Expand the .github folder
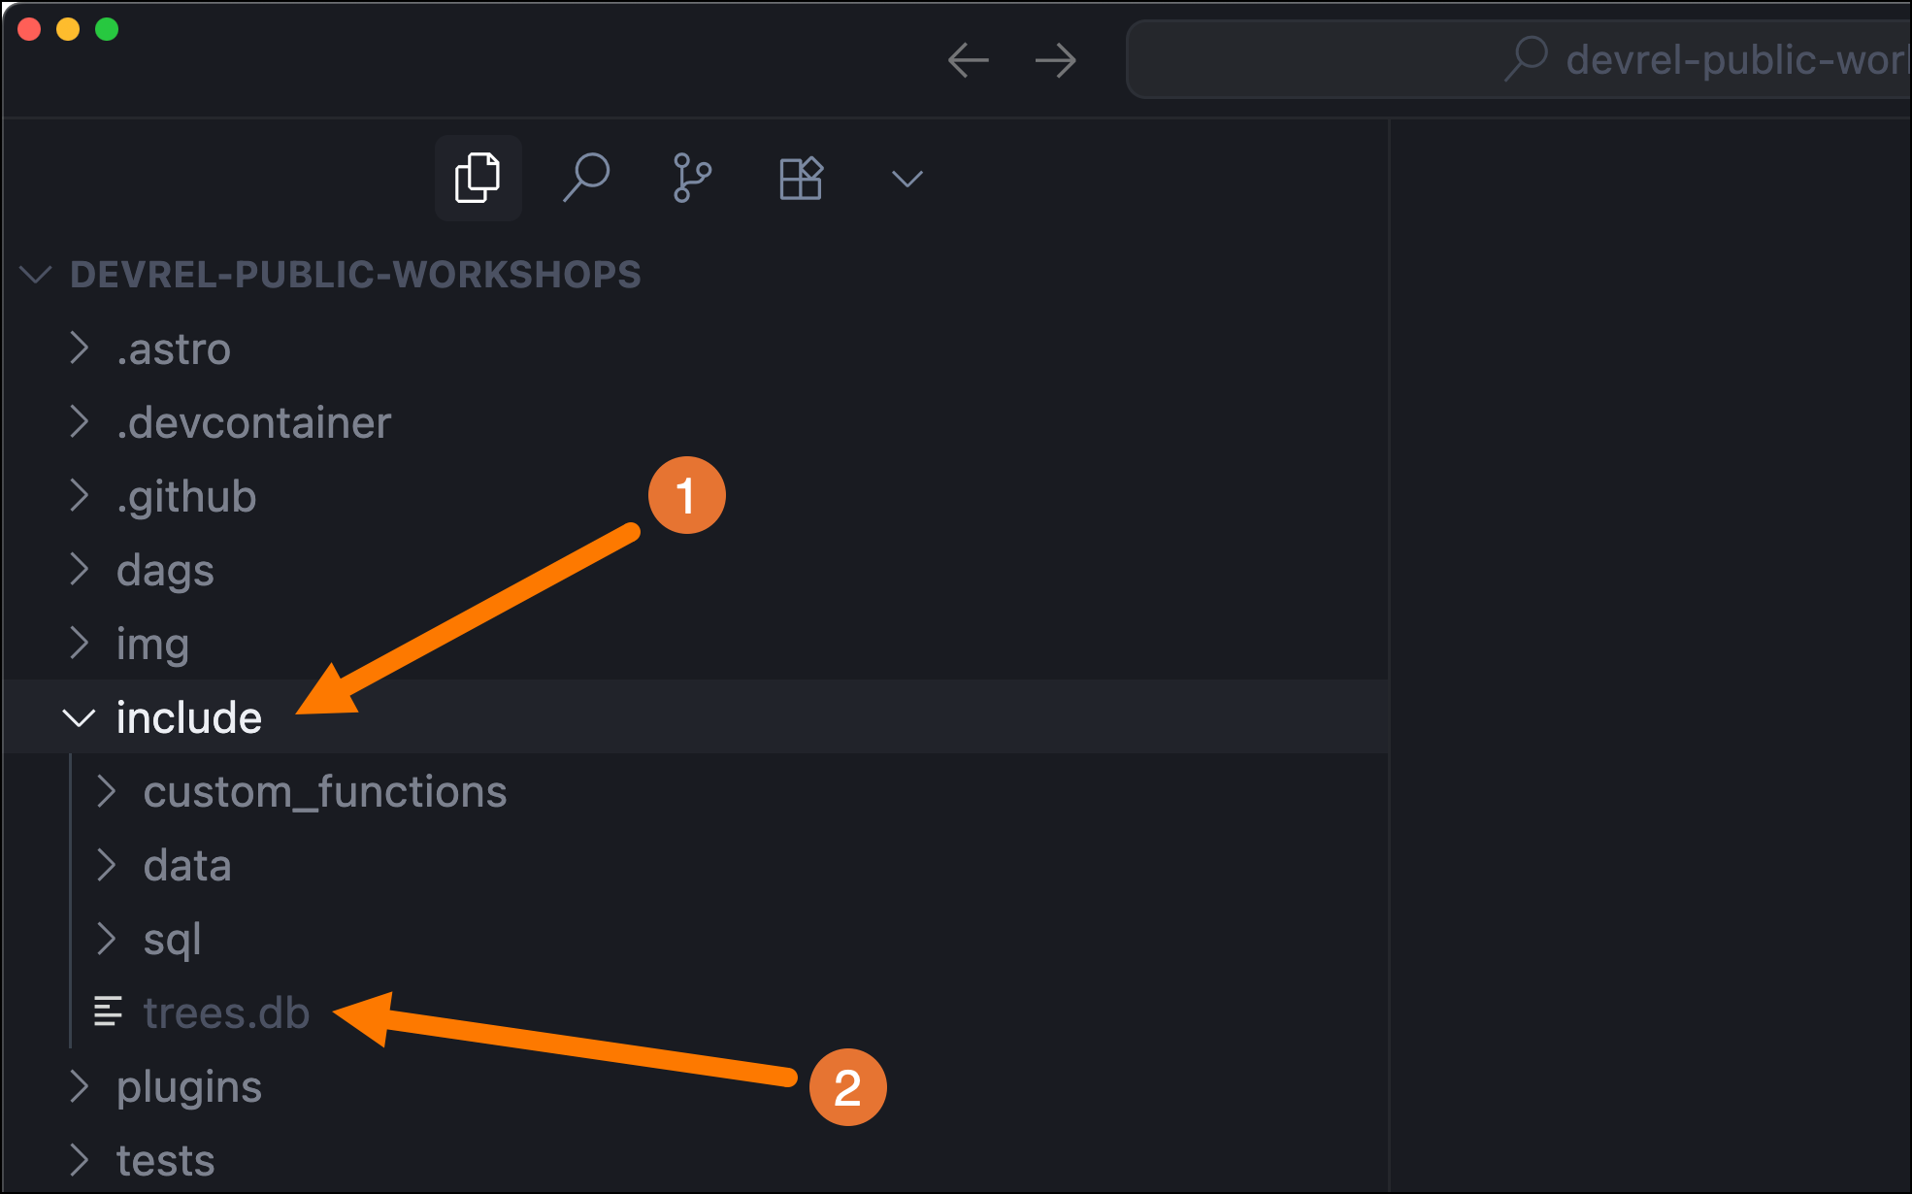 point(79,496)
